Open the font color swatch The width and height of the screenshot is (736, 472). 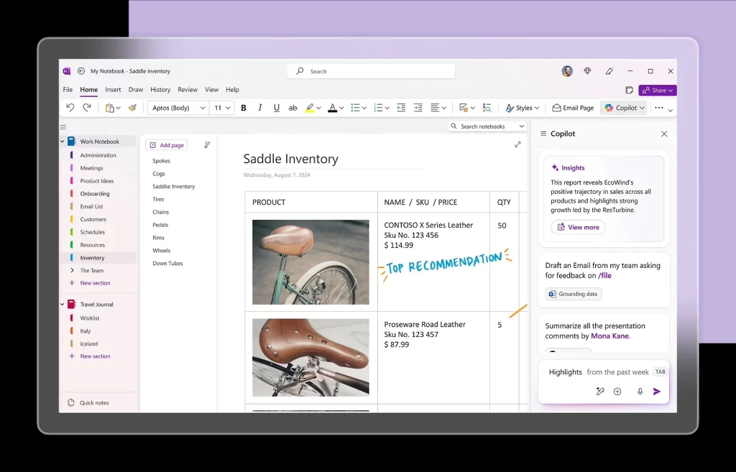tap(333, 108)
